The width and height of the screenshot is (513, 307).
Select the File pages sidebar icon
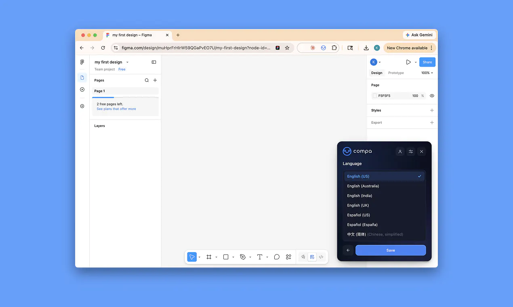click(82, 78)
